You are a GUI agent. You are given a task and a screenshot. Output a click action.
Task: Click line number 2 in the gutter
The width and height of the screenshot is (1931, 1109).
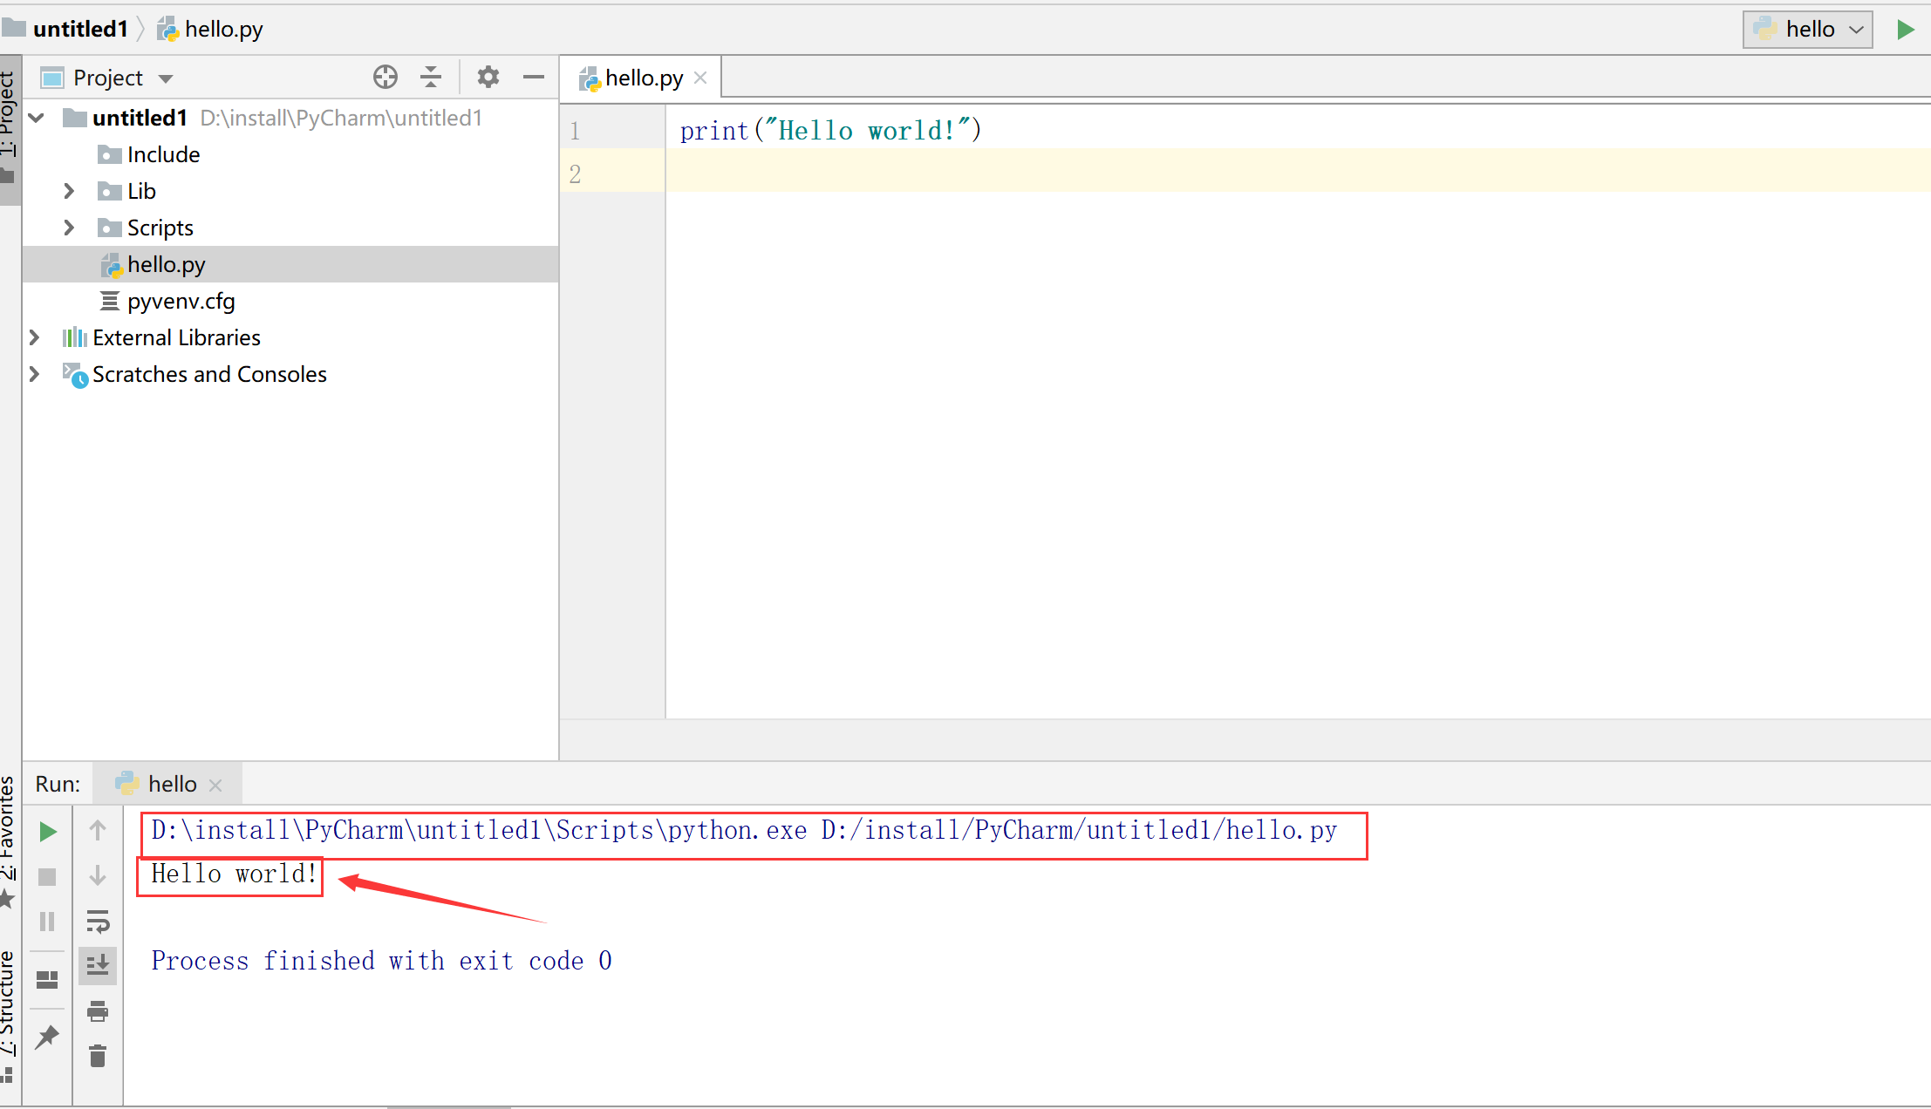pyautogui.click(x=575, y=174)
